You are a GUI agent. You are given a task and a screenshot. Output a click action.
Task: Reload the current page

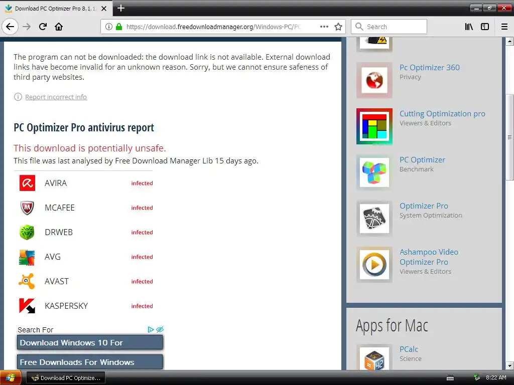pos(43,27)
